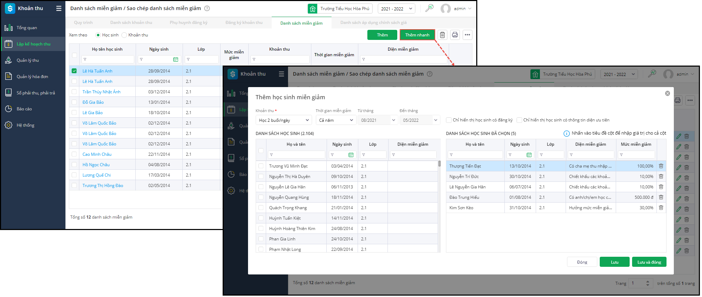
Task: Switch to the Quy trình tab
Action: click(x=83, y=23)
